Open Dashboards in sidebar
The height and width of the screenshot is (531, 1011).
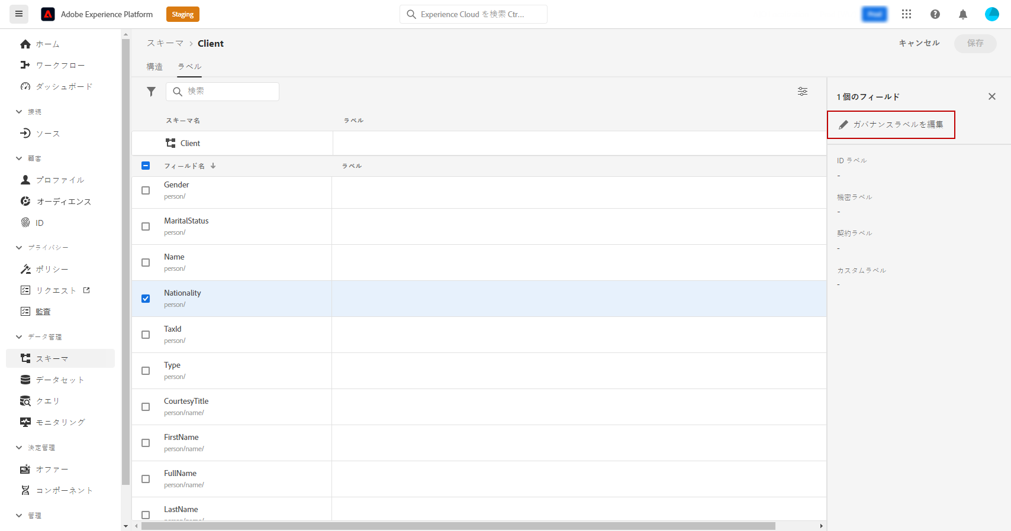(x=56, y=87)
